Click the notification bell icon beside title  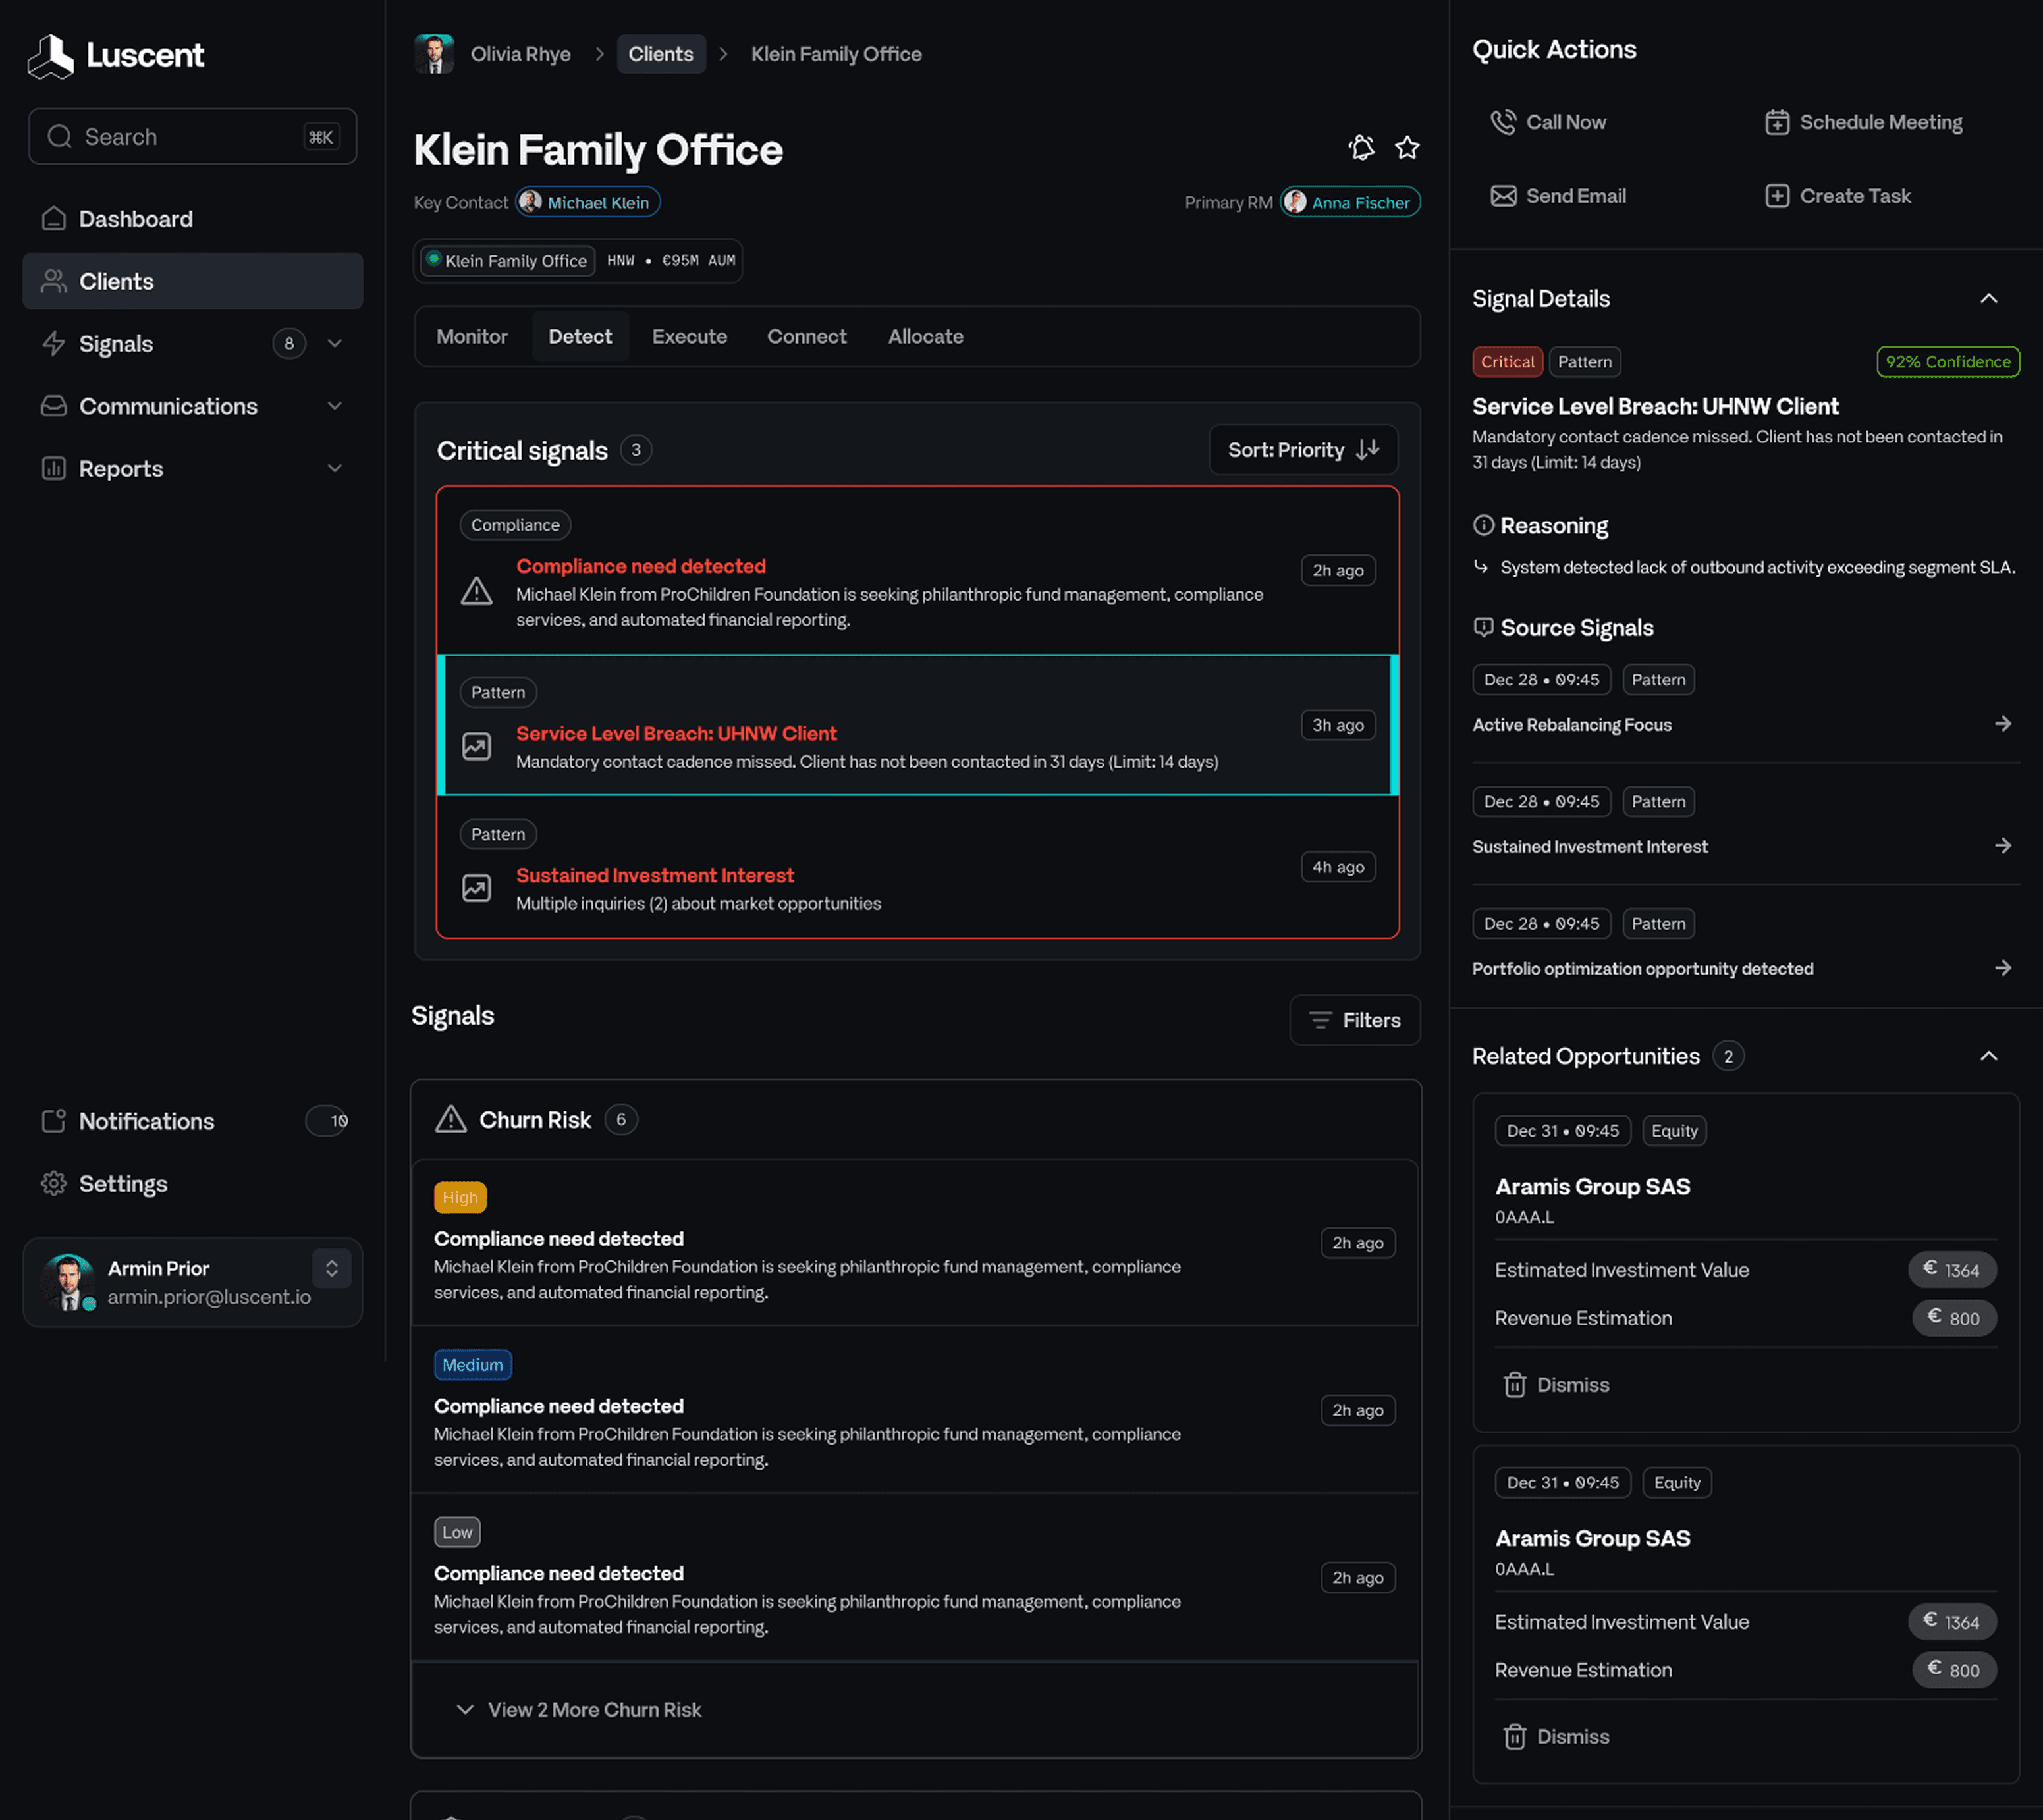pyautogui.click(x=1361, y=148)
